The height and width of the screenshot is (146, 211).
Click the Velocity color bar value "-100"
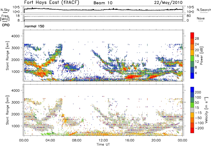click(x=199, y=123)
